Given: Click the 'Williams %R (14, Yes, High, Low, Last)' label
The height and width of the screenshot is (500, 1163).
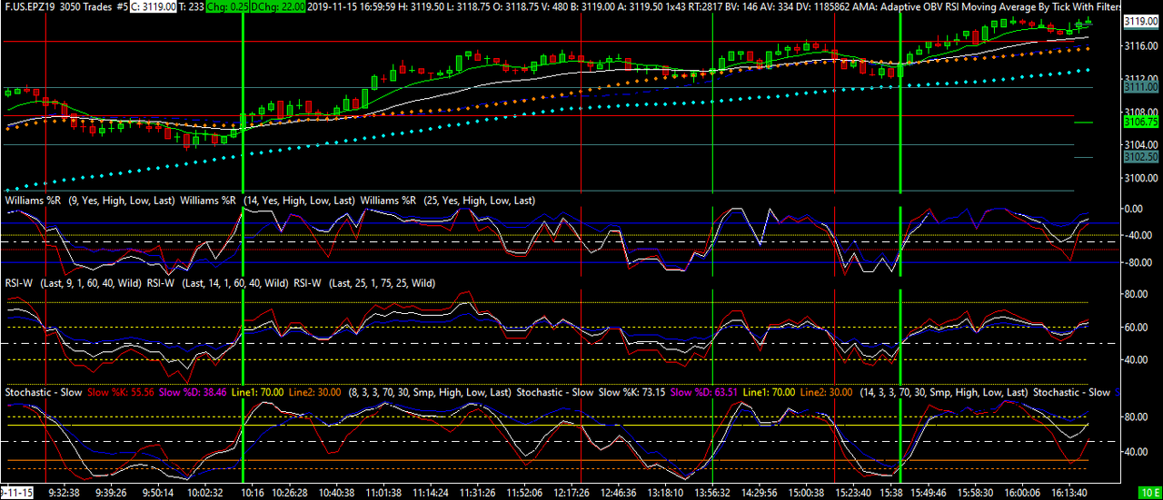Looking at the screenshot, I should tap(268, 200).
